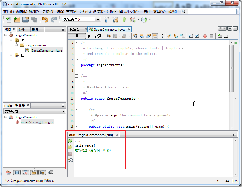242x187 pixels.
Task: Collapse regexcomments package node
Action: pyautogui.click(x=16, y=45)
